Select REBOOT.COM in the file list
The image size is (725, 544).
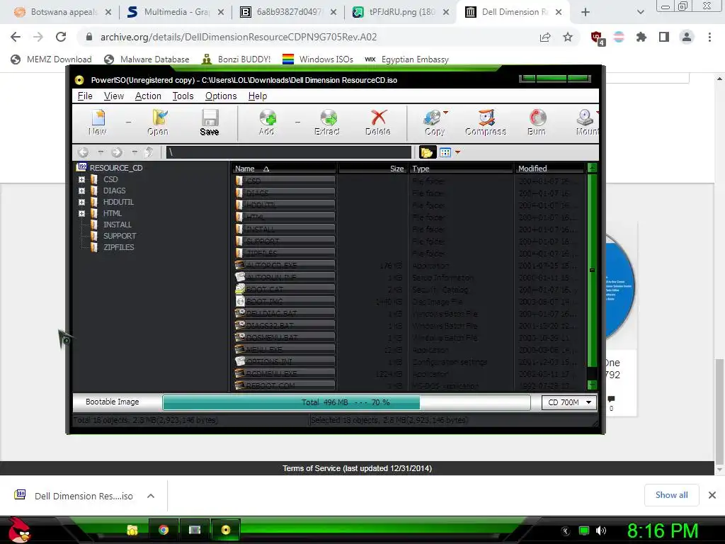285,386
